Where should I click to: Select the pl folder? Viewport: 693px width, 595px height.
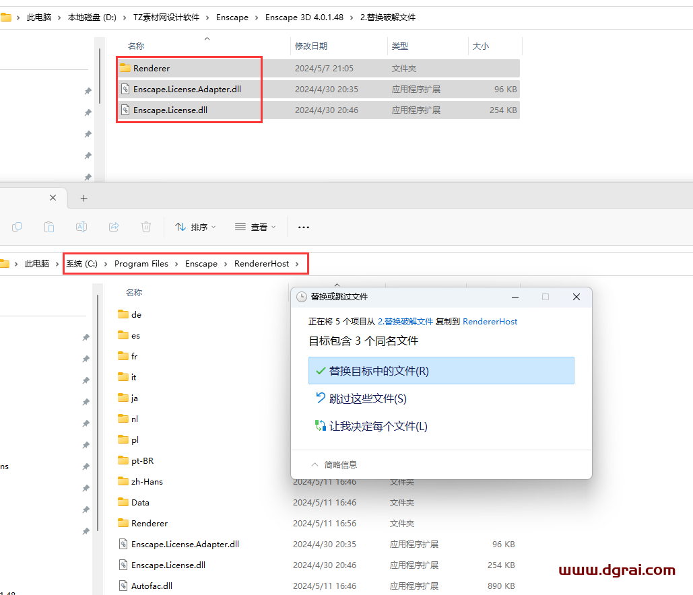tap(129, 440)
